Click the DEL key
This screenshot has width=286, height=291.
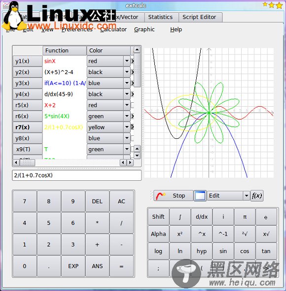[x=97, y=201]
